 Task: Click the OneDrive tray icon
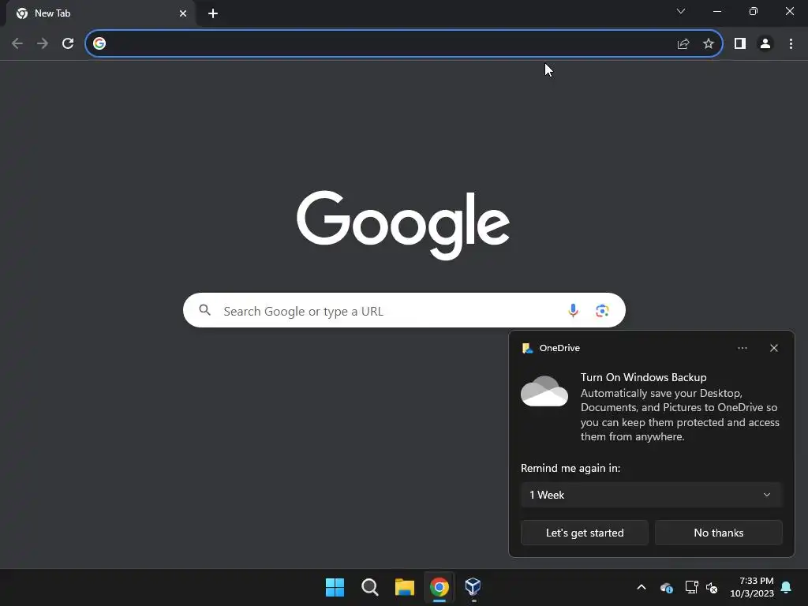666,587
